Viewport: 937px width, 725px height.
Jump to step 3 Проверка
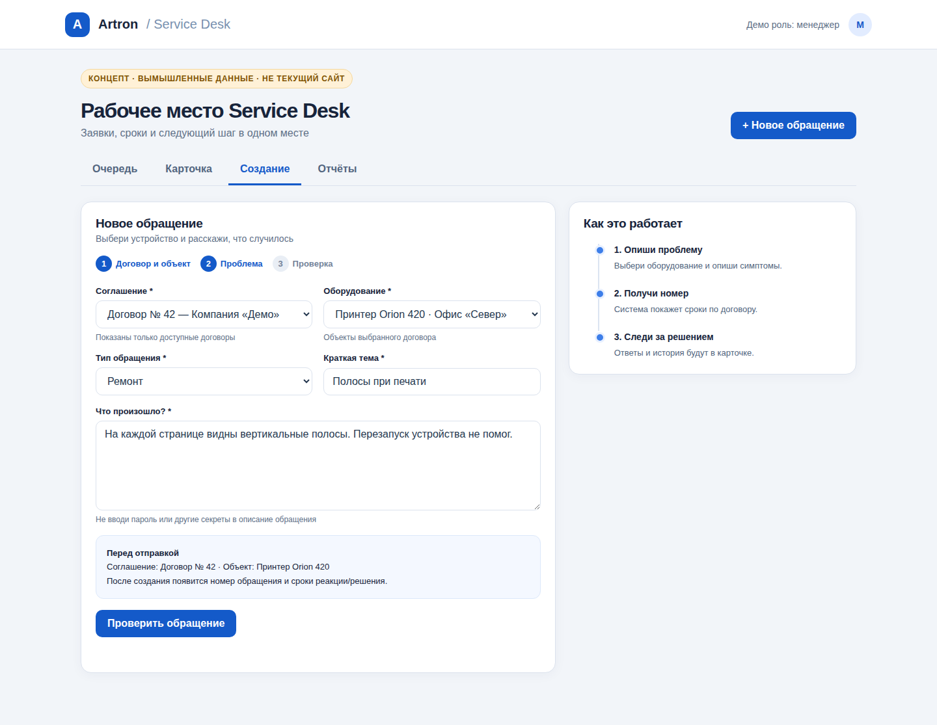tap(303, 264)
